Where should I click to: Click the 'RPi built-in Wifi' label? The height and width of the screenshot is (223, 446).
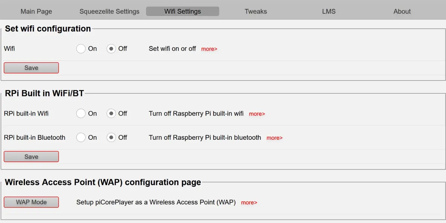(x=26, y=114)
